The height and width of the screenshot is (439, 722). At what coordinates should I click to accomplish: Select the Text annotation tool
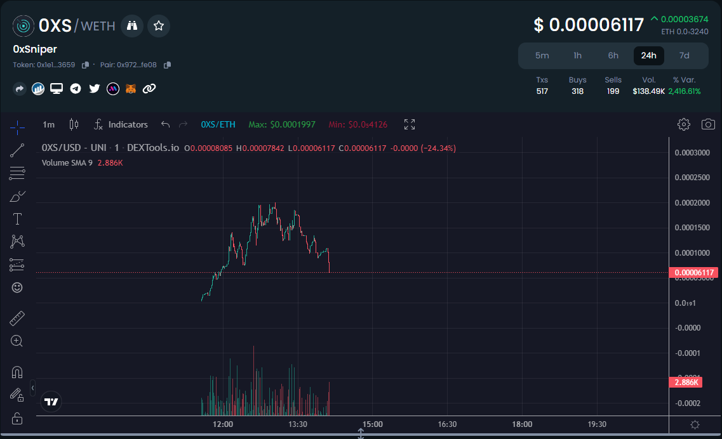tap(17, 218)
